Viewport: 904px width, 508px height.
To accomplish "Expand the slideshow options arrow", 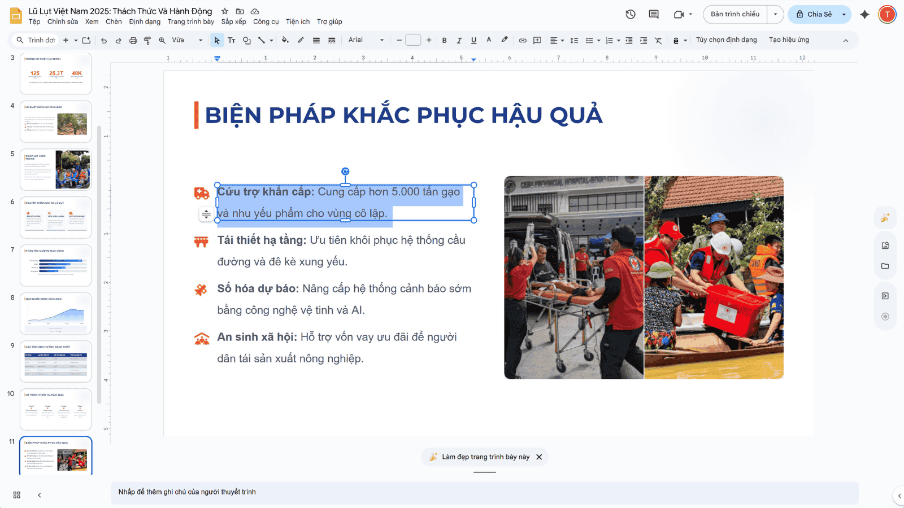I will click(x=775, y=14).
